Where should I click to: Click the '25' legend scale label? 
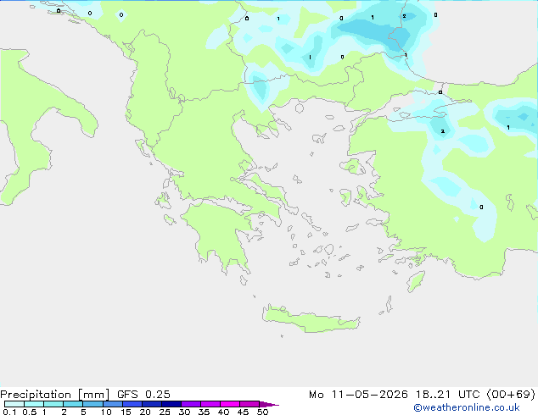165,412
